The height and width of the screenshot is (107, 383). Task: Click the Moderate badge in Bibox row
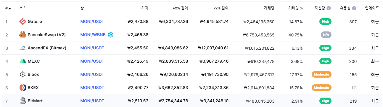[x=321, y=74]
